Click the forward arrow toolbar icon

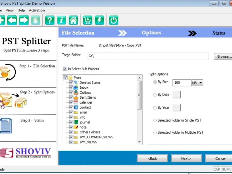(x=24, y=20)
